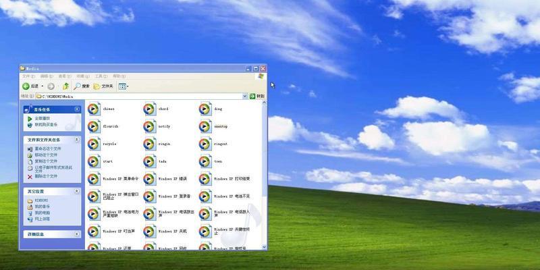This screenshot has width=540, height=270.
Task: Click the 重命名这个文件 link
Action: click(48, 148)
